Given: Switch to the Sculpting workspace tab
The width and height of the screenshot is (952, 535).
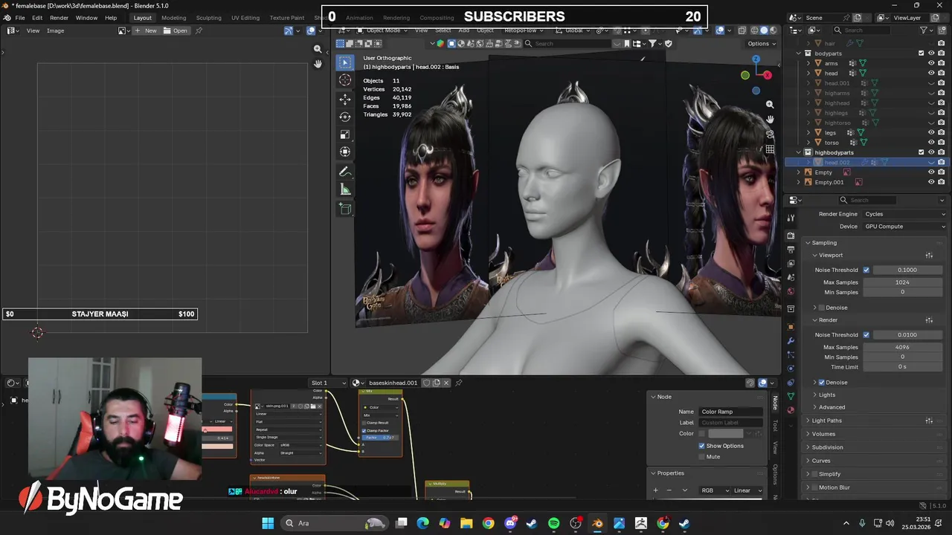Looking at the screenshot, I should click(x=208, y=18).
